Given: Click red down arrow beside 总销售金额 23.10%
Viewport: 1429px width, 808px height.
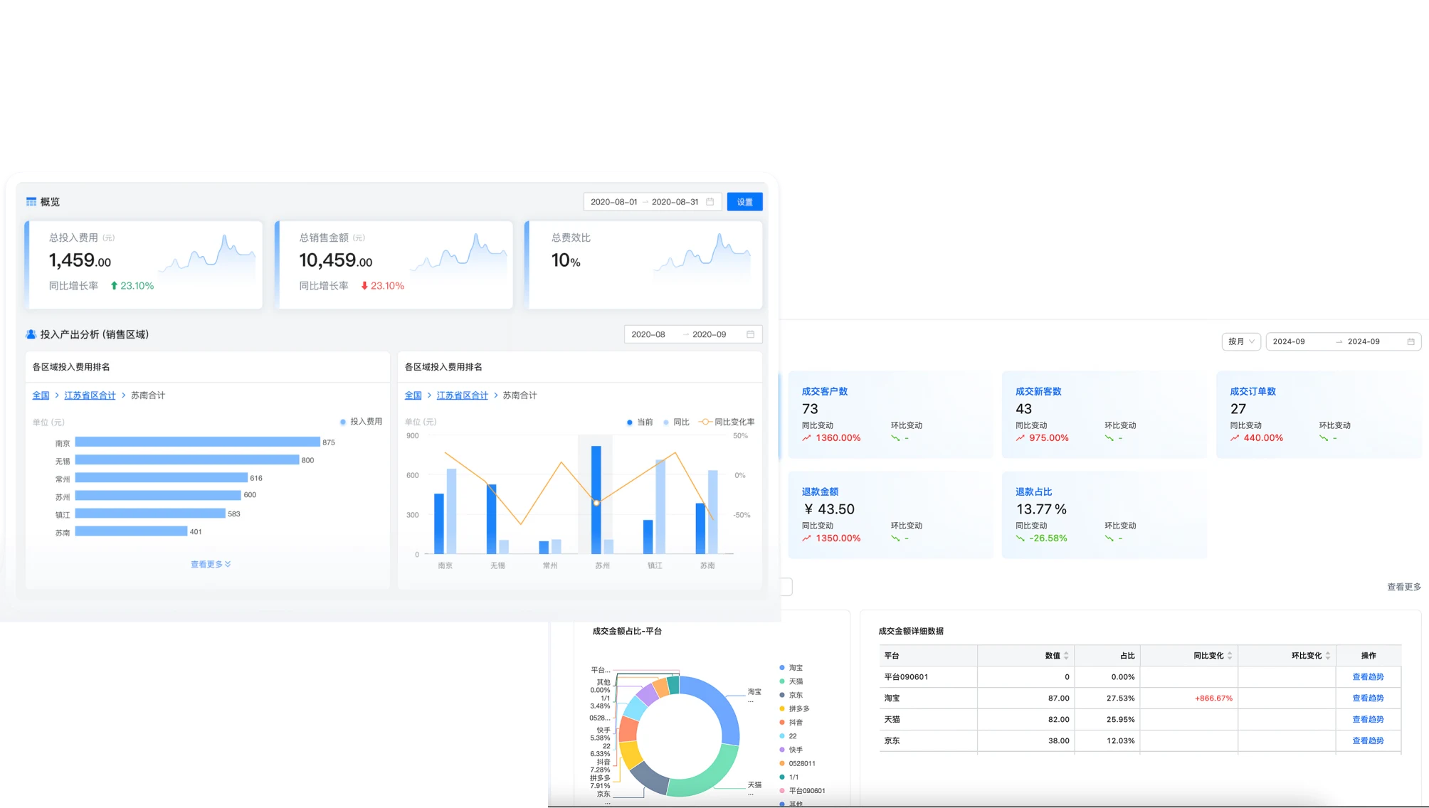Looking at the screenshot, I should pyautogui.click(x=364, y=286).
